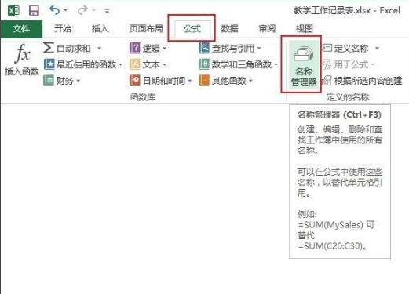Switch to the 审阅 tab
Screen dimensions: 409x294
267,28
